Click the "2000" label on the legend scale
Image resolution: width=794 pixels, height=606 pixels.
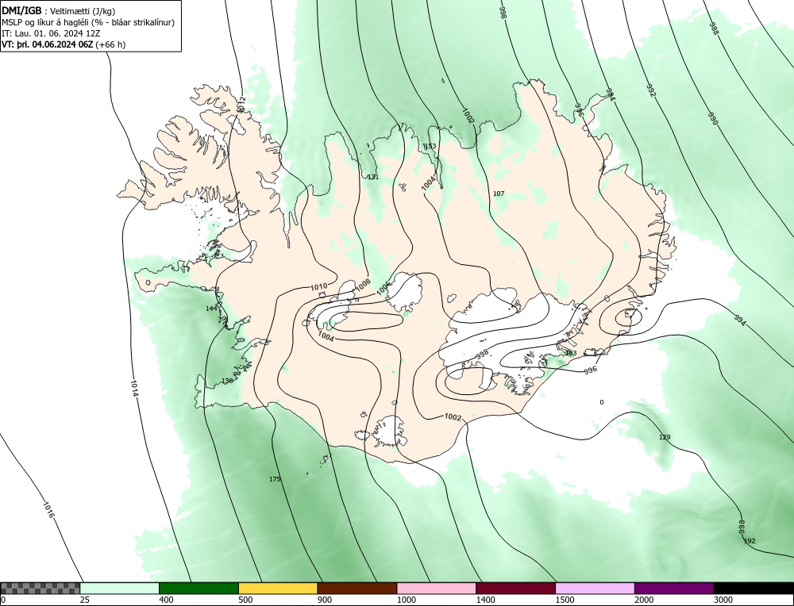[x=644, y=600]
